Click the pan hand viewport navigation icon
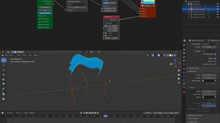220x123 pixels. click(x=179, y=75)
